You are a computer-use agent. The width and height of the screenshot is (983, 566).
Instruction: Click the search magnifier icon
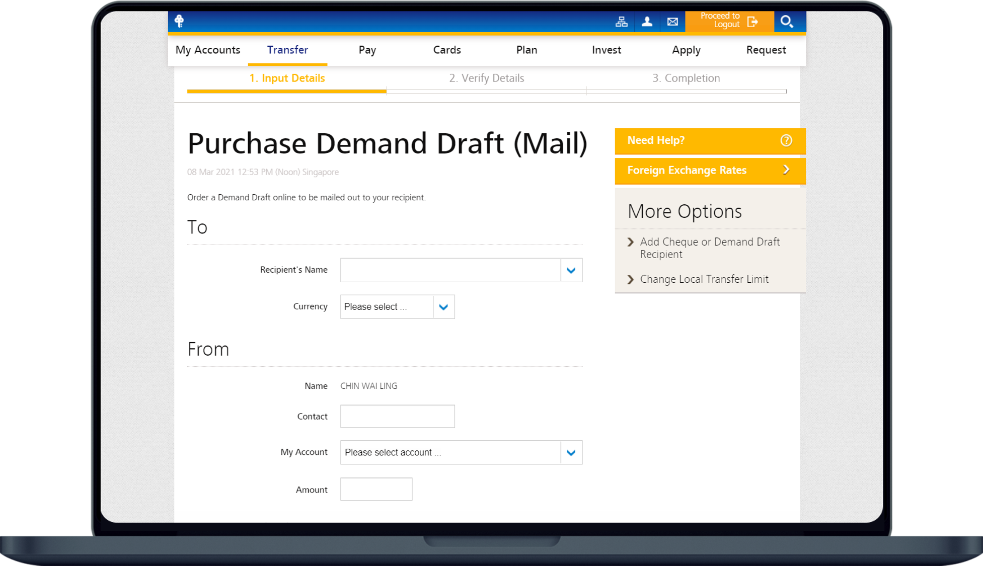[x=787, y=22]
